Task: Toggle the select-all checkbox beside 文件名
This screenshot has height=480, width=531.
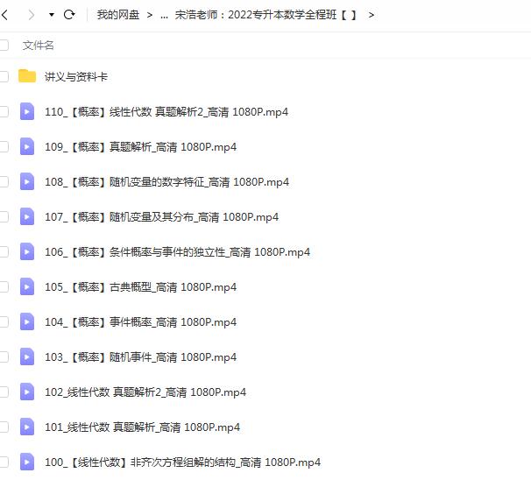Action: pyautogui.click(x=4, y=45)
